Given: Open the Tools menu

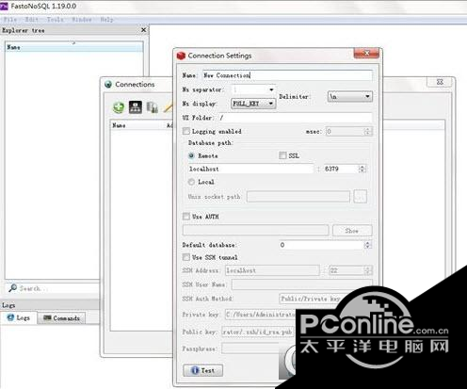Looking at the screenshot, I should pyautogui.click(x=55, y=20).
